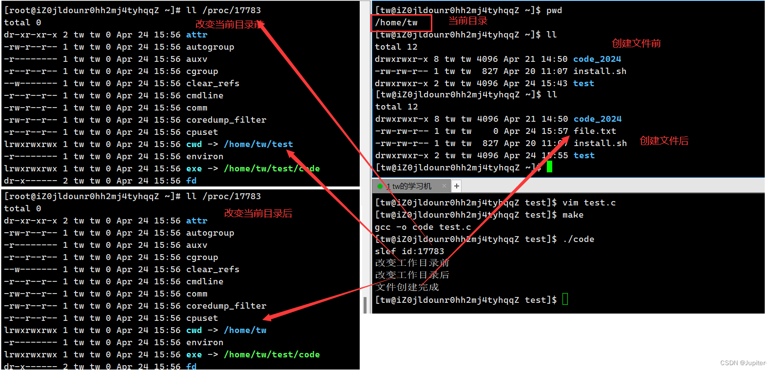
Task: Click the 'test' directory in the listing after file.txt
Action: coord(584,155)
